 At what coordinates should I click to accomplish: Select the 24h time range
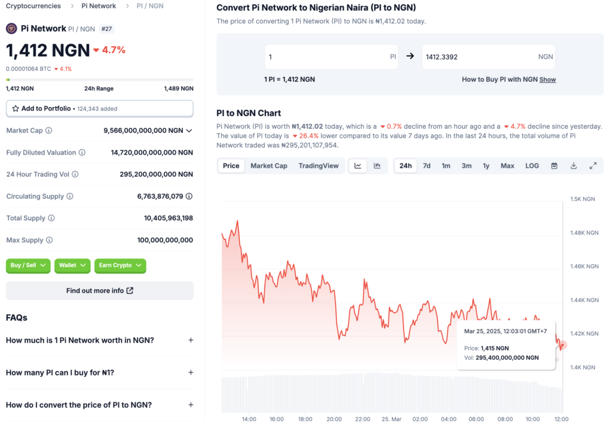[x=406, y=165]
